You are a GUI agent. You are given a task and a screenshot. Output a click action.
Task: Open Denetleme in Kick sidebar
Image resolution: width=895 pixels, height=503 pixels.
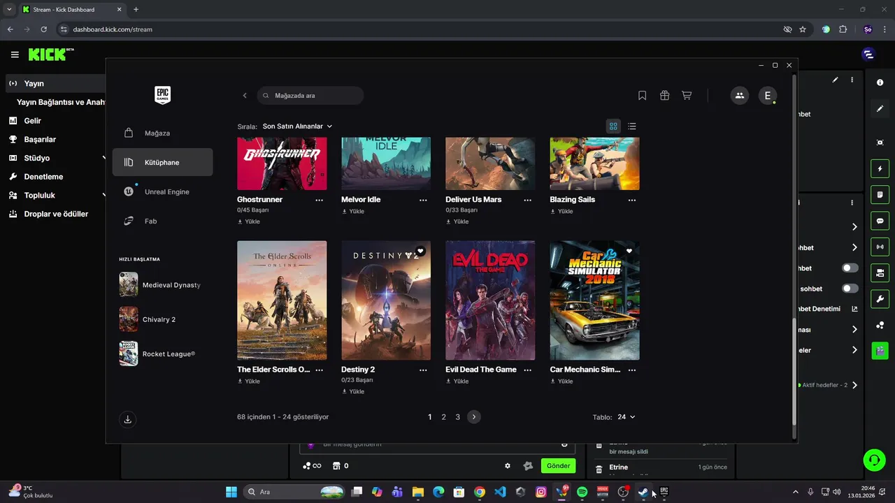pos(55,177)
